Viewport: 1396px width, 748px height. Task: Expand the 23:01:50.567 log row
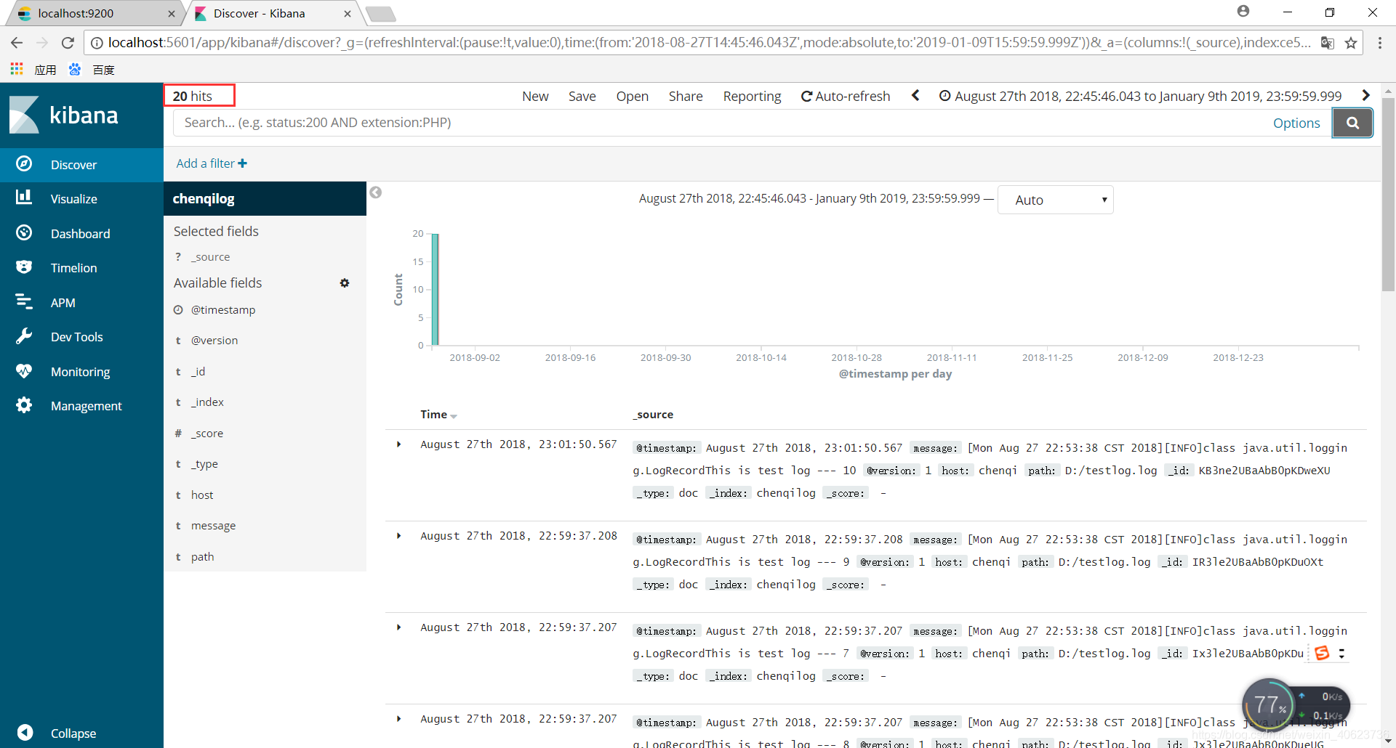click(398, 444)
